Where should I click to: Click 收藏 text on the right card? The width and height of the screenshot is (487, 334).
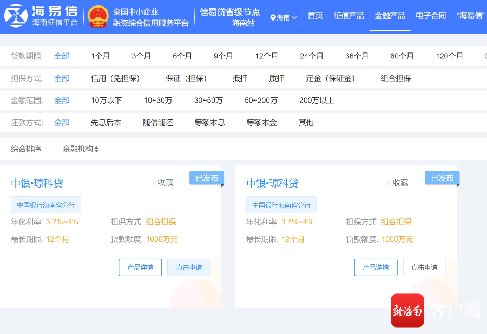point(400,183)
